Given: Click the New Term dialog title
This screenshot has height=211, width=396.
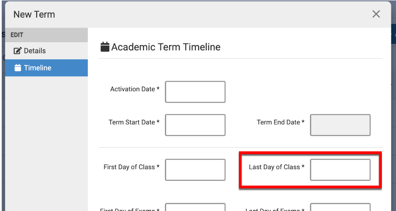Looking at the screenshot, I should coord(34,14).
